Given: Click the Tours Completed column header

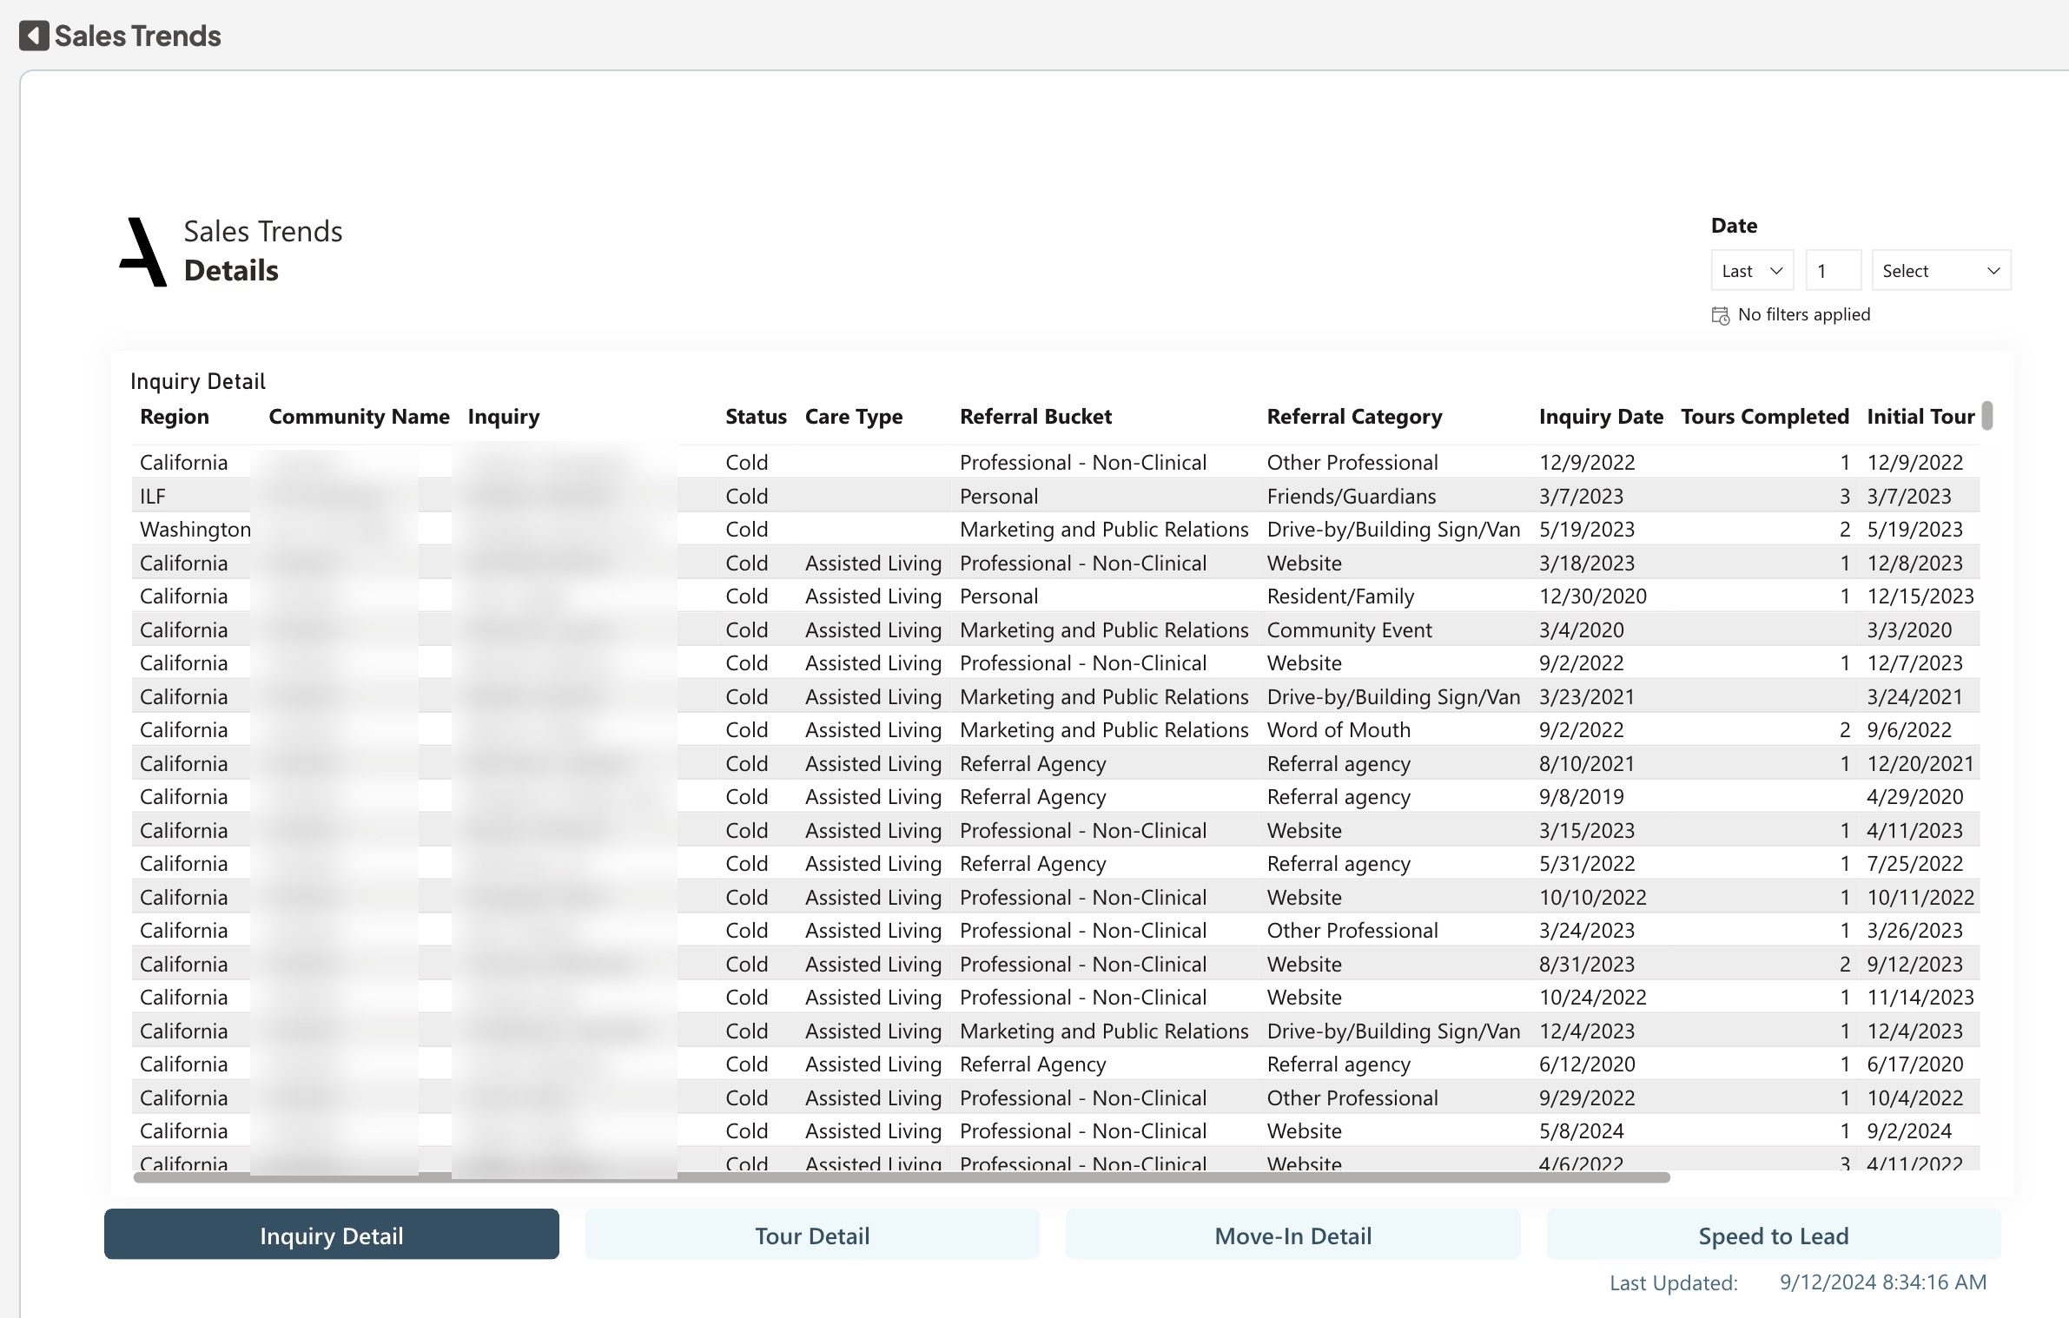Looking at the screenshot, I should 1764,417.
